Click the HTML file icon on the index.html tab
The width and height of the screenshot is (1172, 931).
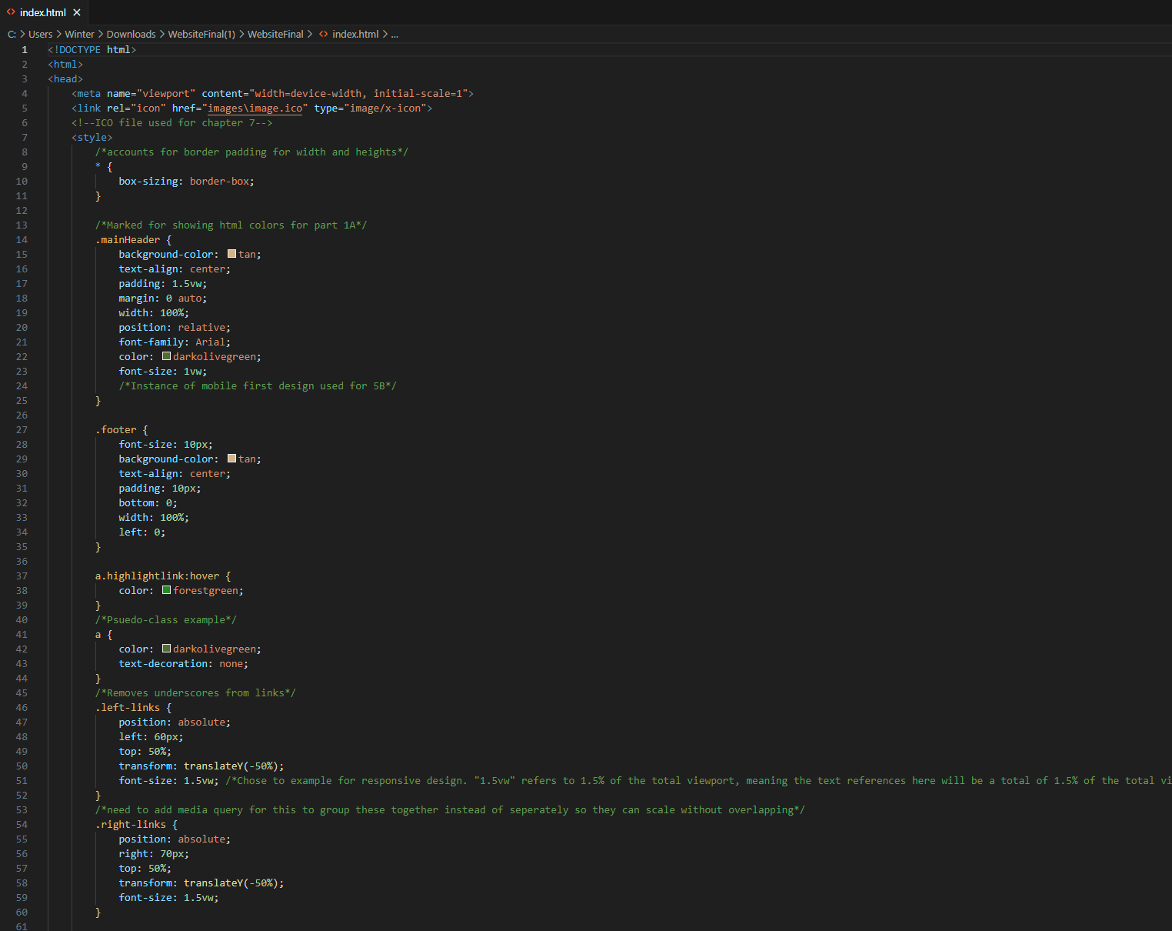point(11,12)
